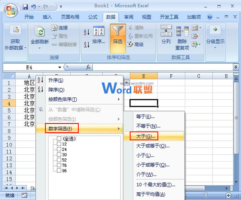Click vertical scrollbar down arrow
Image resolution: width=241 pixels, height=200 pixels.
coord(236,182)
